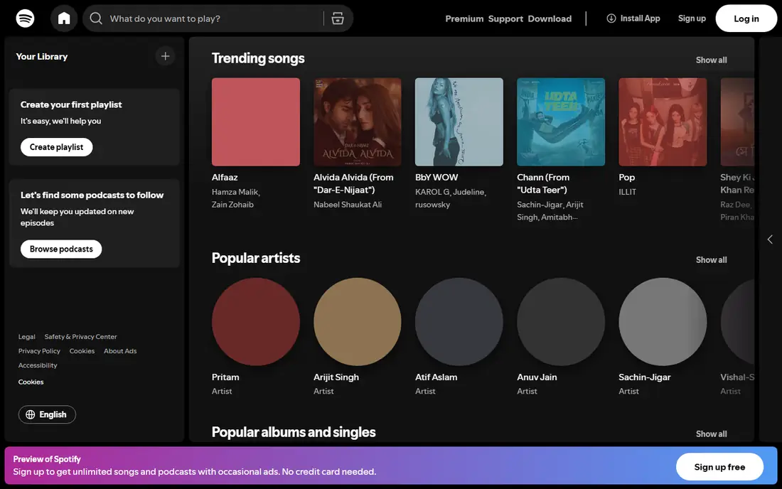Click 'Anuv Jain' artist name text

pos(537,377)
